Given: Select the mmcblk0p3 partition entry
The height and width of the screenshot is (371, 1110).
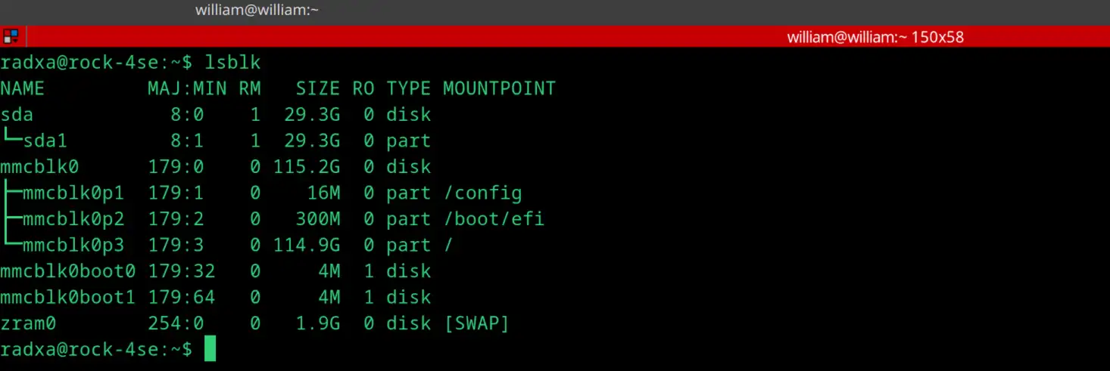Looking at the screenshot, I should [73, 245].
